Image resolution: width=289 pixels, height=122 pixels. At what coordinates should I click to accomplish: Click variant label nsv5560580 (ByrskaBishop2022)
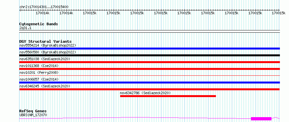pos(47,52)
